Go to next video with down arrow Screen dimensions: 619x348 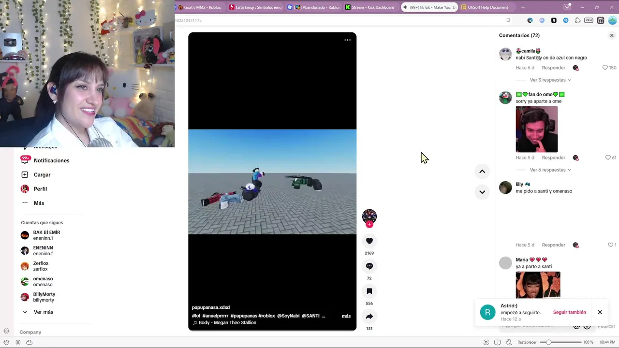482,192
